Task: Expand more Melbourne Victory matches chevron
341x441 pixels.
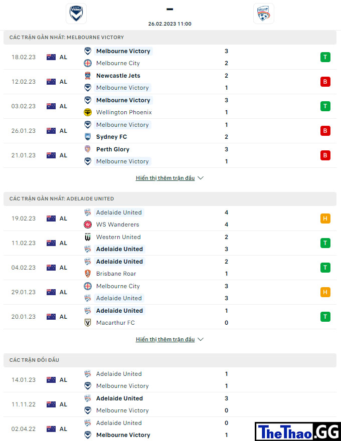Action: (201, 178)
